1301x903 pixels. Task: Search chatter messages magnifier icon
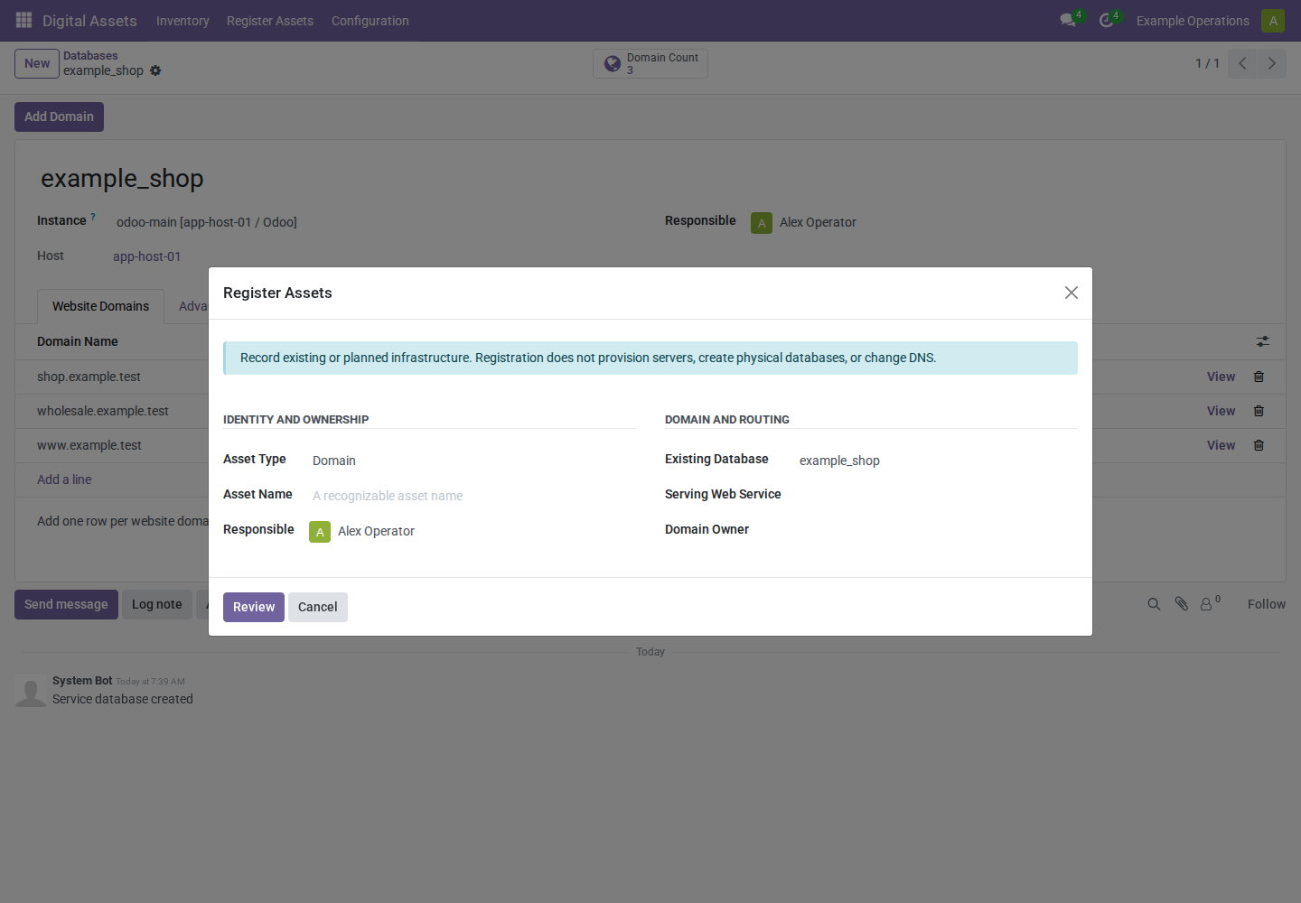[1154, 604]
